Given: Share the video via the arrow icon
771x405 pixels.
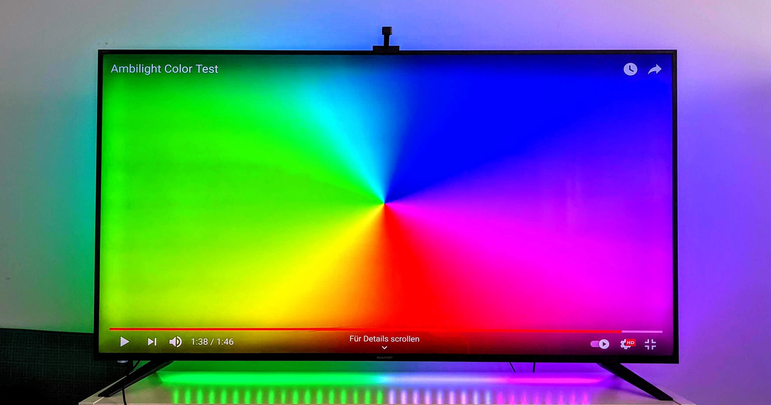Looking at the screenshot, I should click(x=655, y=69).
